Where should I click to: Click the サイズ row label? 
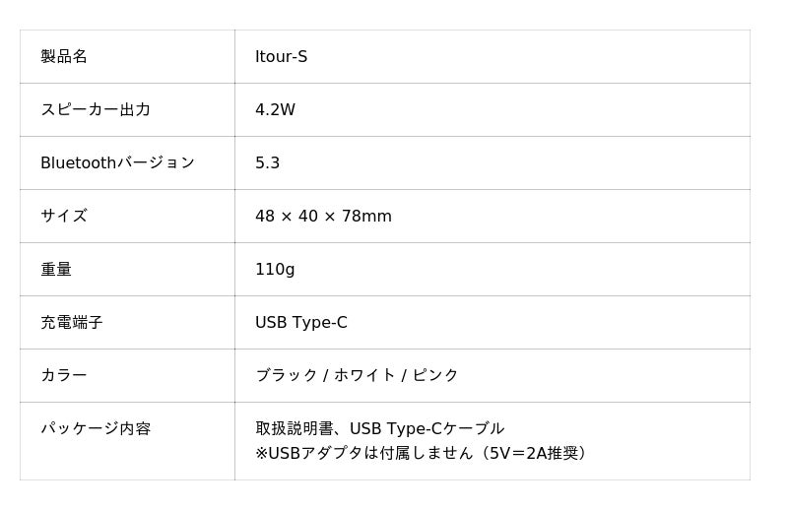pyautogui.click(x=64, y=217)
